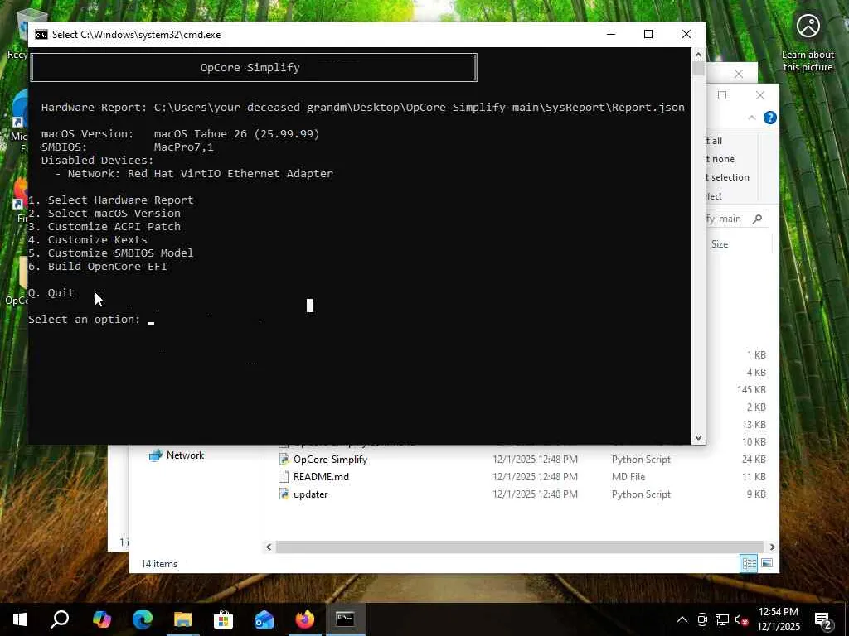The width and height of the screenshot is (849, 636).
Task: Click '6. Build OpenCore EFI' line
Action: pyautogui.click(x=98, y=266)
